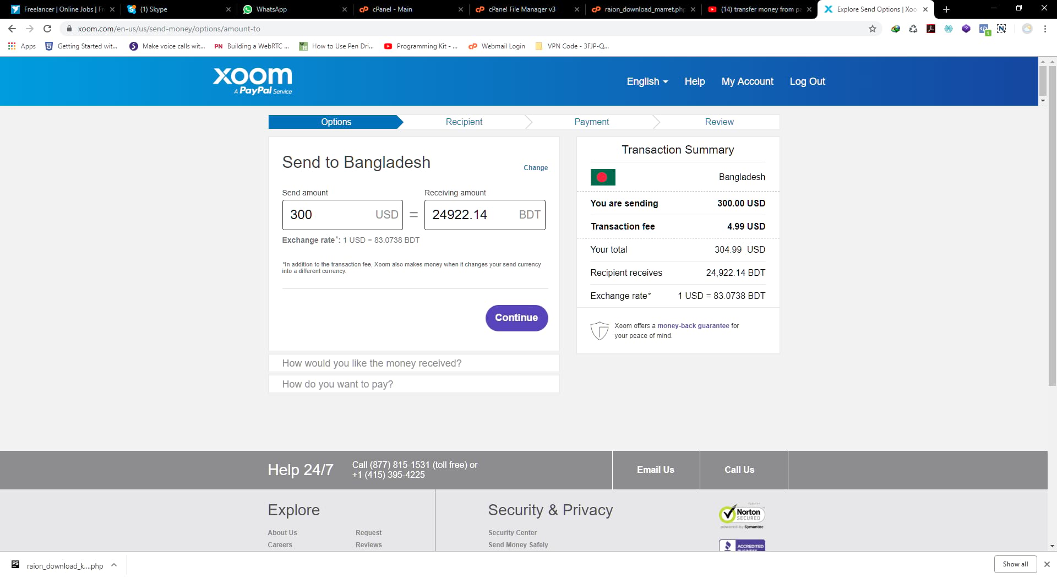The image size is (1057, 578).
Task: Click the Receiving amount BDT field
Action: (484, 215)
